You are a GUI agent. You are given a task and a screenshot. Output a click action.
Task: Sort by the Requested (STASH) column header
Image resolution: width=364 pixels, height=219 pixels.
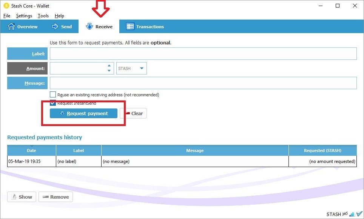(x=323, y=150)
